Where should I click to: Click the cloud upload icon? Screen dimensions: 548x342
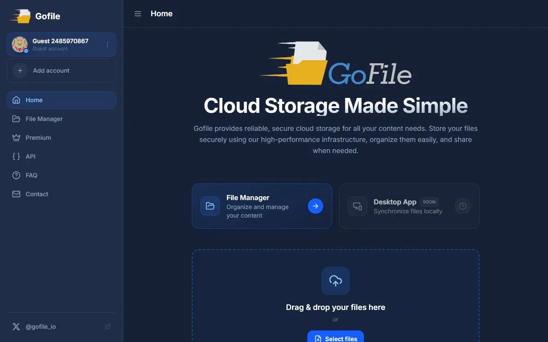[x=336, y=281]
